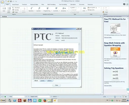Expand the Constants dropdown arrow
The width and height of the screenshot is (129, 105).
(x=59, y=11)
